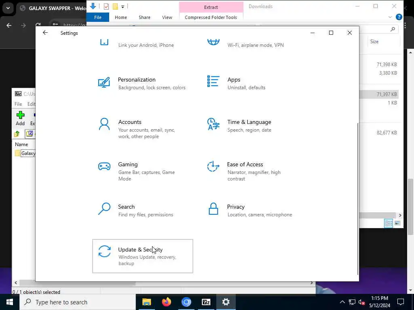414x310 pixels.
Task: Select the Galaxy folder in 7-Zip
Action: pos(25,153)
